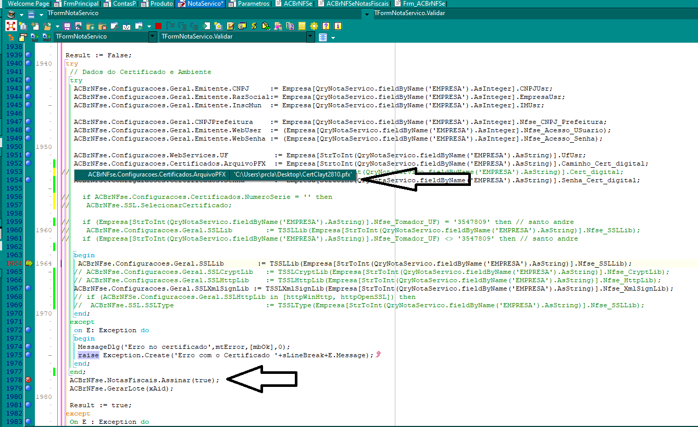This screenshot has width=698, height=427.
Task: Click the new-document sparkle toolbar icon
Action: (x=35, y=26)
